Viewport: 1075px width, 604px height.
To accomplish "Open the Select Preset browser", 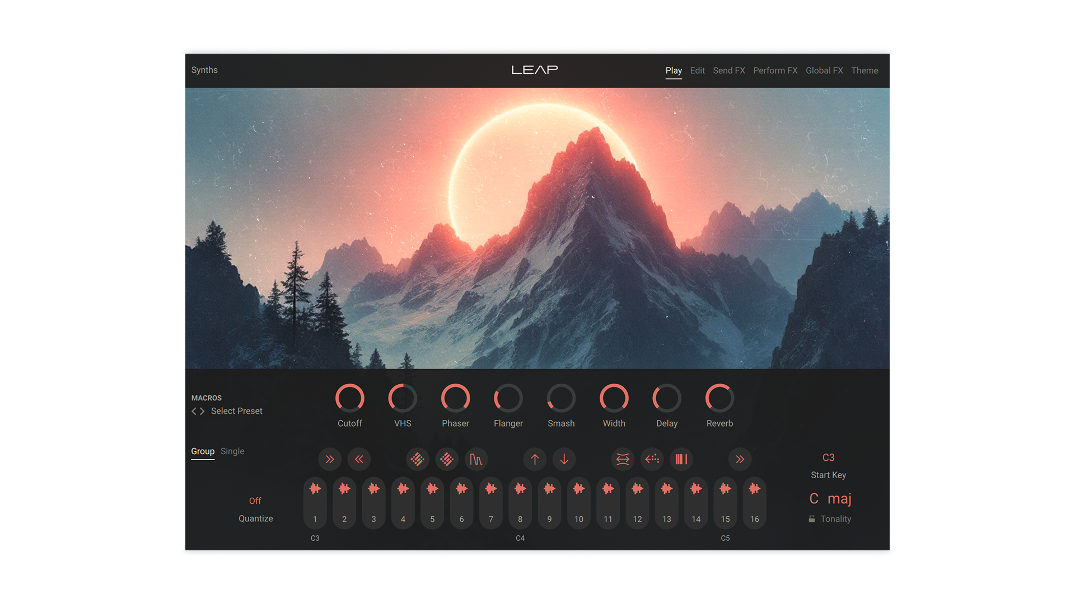I will [x=236, y=411].
